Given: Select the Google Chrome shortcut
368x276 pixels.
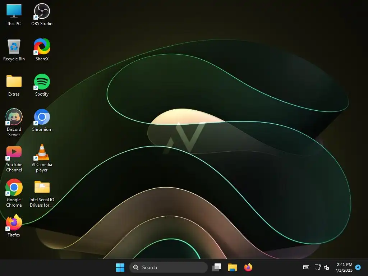Looking at the screenshot, I should 14,193.
